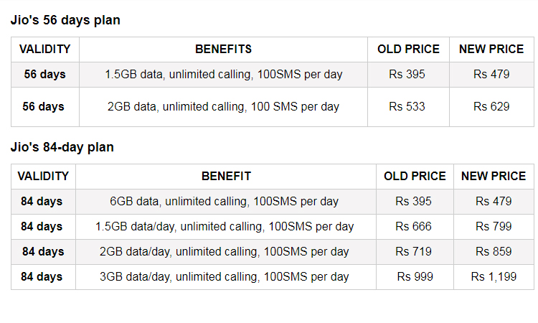Click BENEFIT header in 84-day table

pyautogui.click(x=226, y=177)
